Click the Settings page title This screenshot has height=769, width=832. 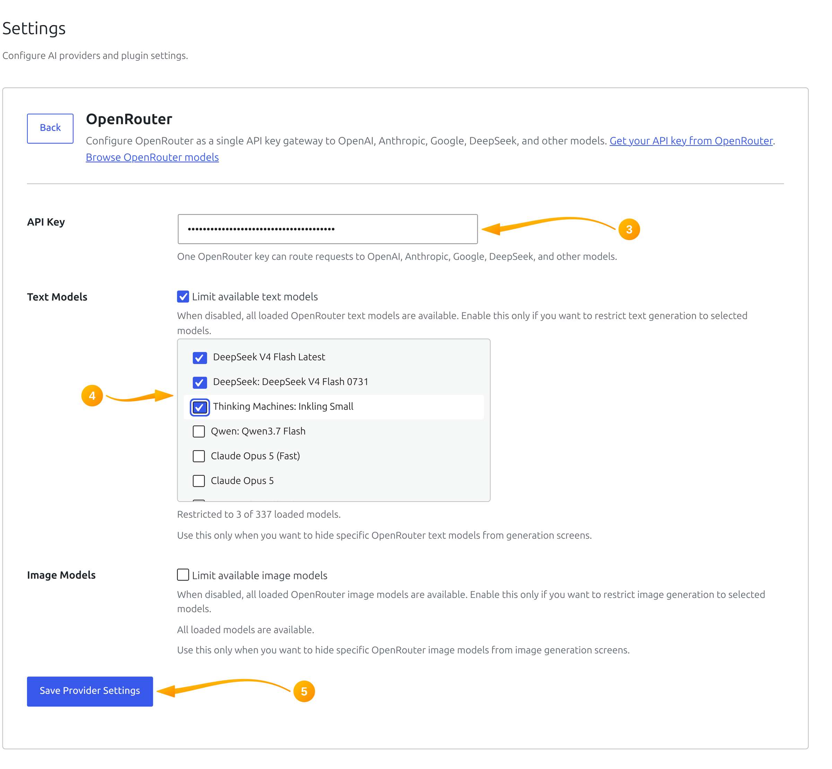(34, 28)
